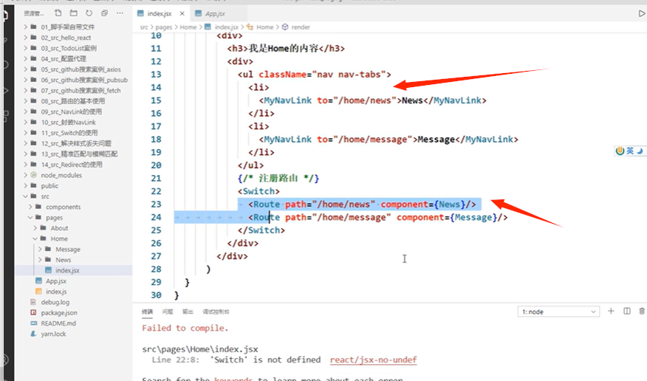Collapse all folders using the collapse icon

pos(104,13)
